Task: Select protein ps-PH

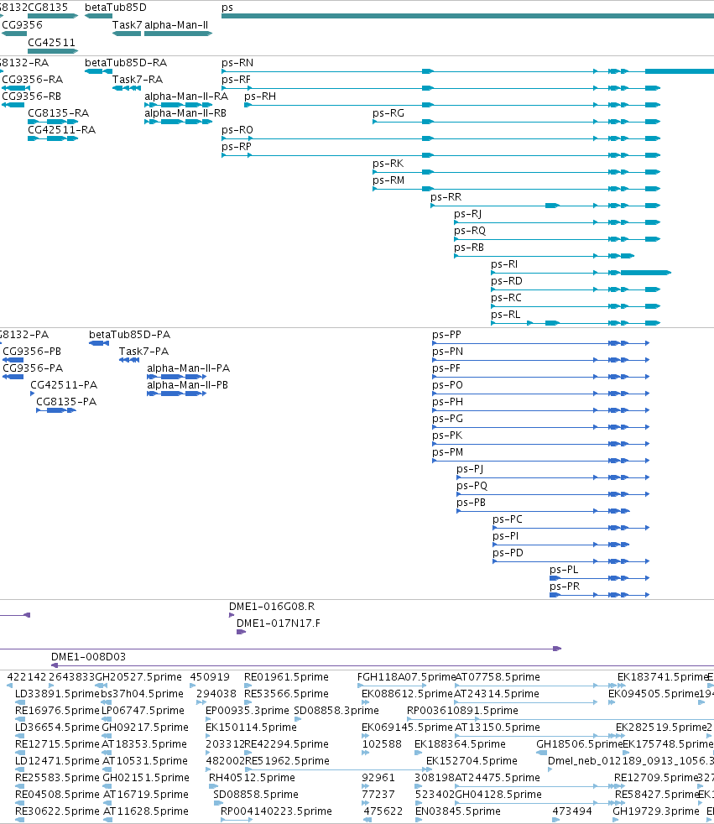Action: point(448,402)
